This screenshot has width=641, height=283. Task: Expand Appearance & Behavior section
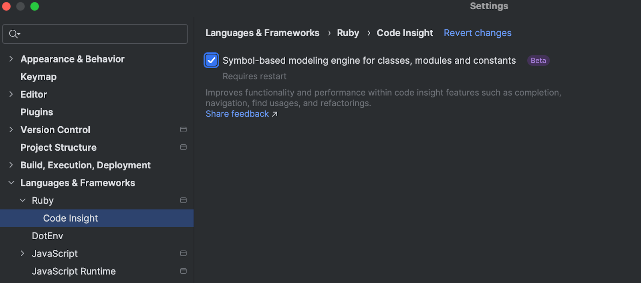[11, 59]
